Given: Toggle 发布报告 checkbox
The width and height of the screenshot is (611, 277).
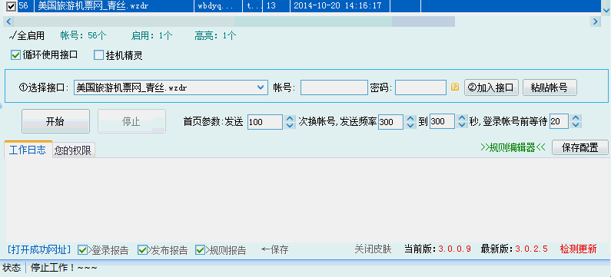Looking at the screenshot, I should pos(142,250).
